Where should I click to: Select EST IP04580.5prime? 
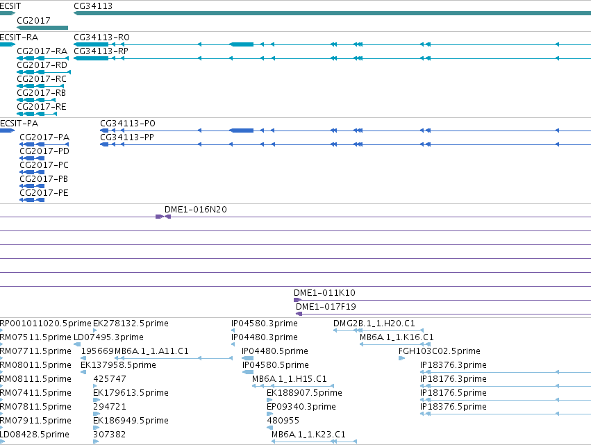(275, 365)
